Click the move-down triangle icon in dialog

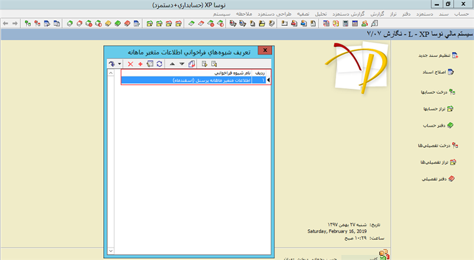181,63
